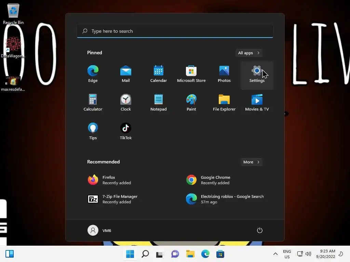
Task: Open Microsoft Store on the taskbar
Action: (x=220, y=254)
